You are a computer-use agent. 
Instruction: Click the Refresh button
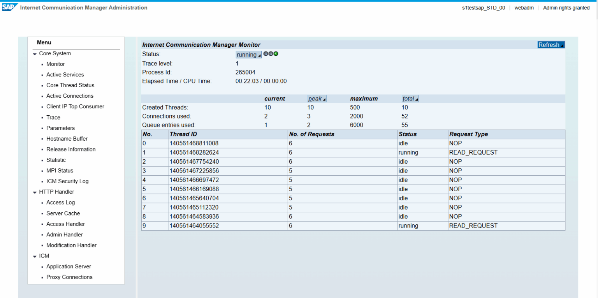point(550,44)
